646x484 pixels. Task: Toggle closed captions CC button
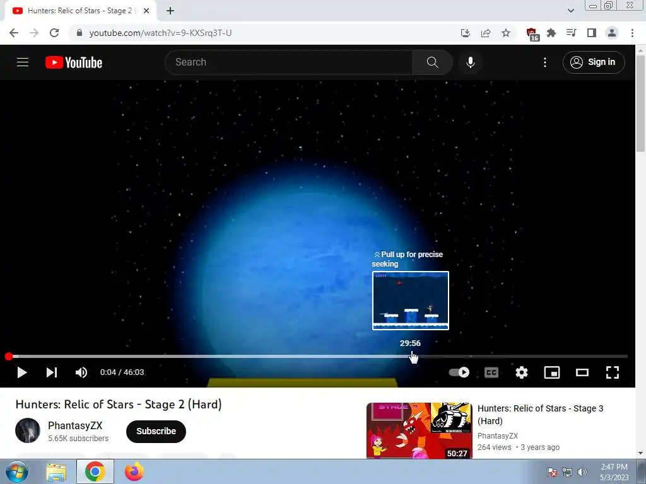[491, 372]
